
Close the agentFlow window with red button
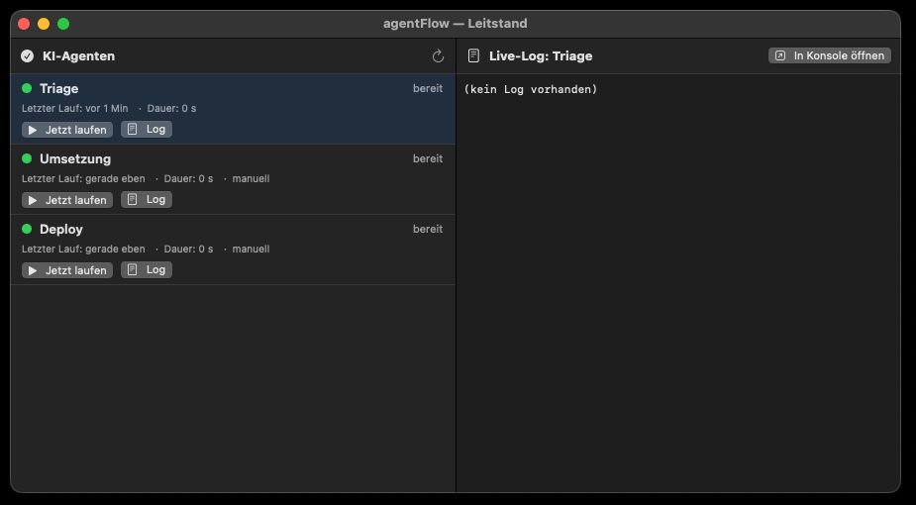coord(24,24)
